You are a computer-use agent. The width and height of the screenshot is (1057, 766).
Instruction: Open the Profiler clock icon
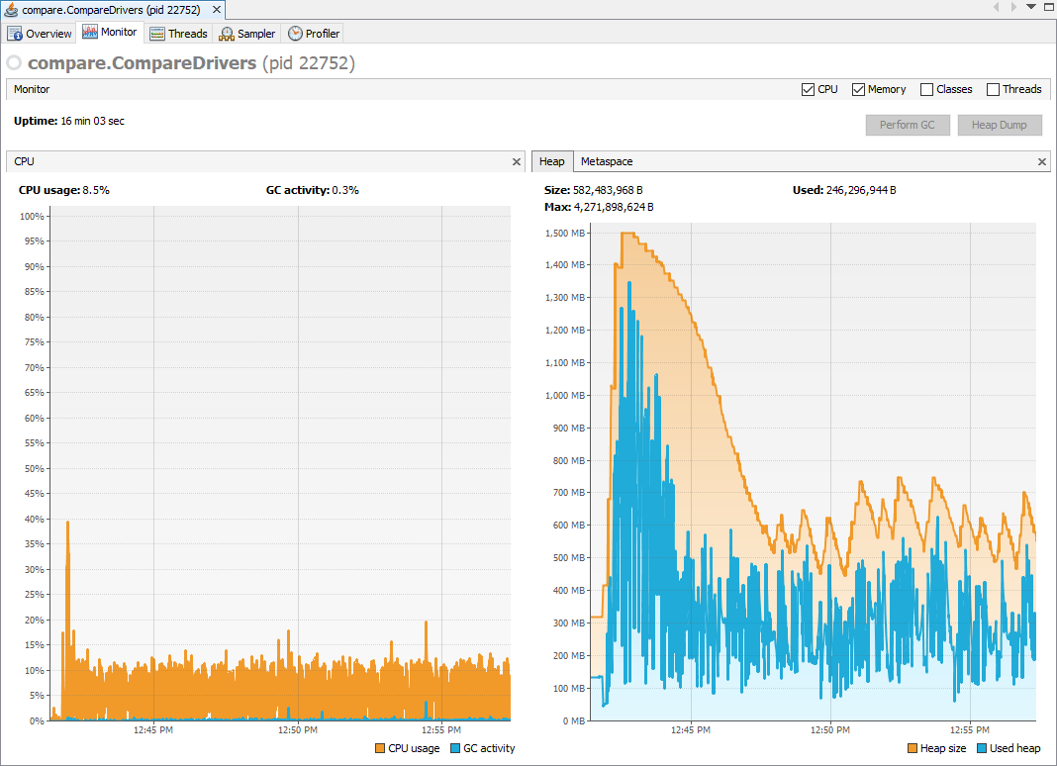293,33
